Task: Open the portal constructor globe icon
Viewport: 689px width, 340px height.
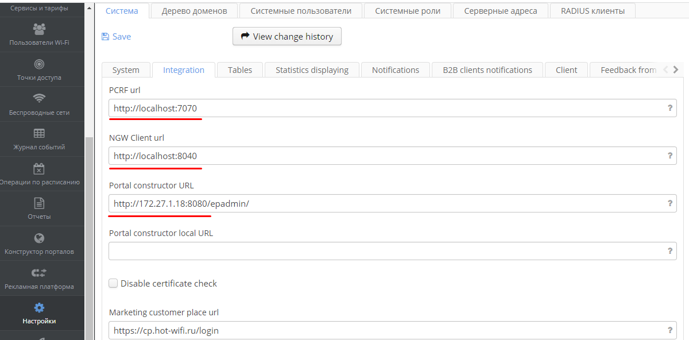Action: [x=39, y=238]
